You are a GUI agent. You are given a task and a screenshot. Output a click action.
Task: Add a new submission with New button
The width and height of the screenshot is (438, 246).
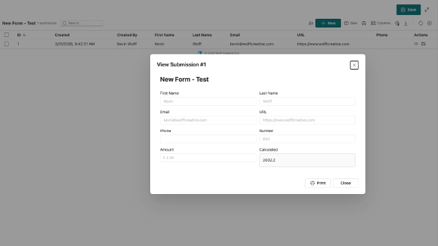328,23
